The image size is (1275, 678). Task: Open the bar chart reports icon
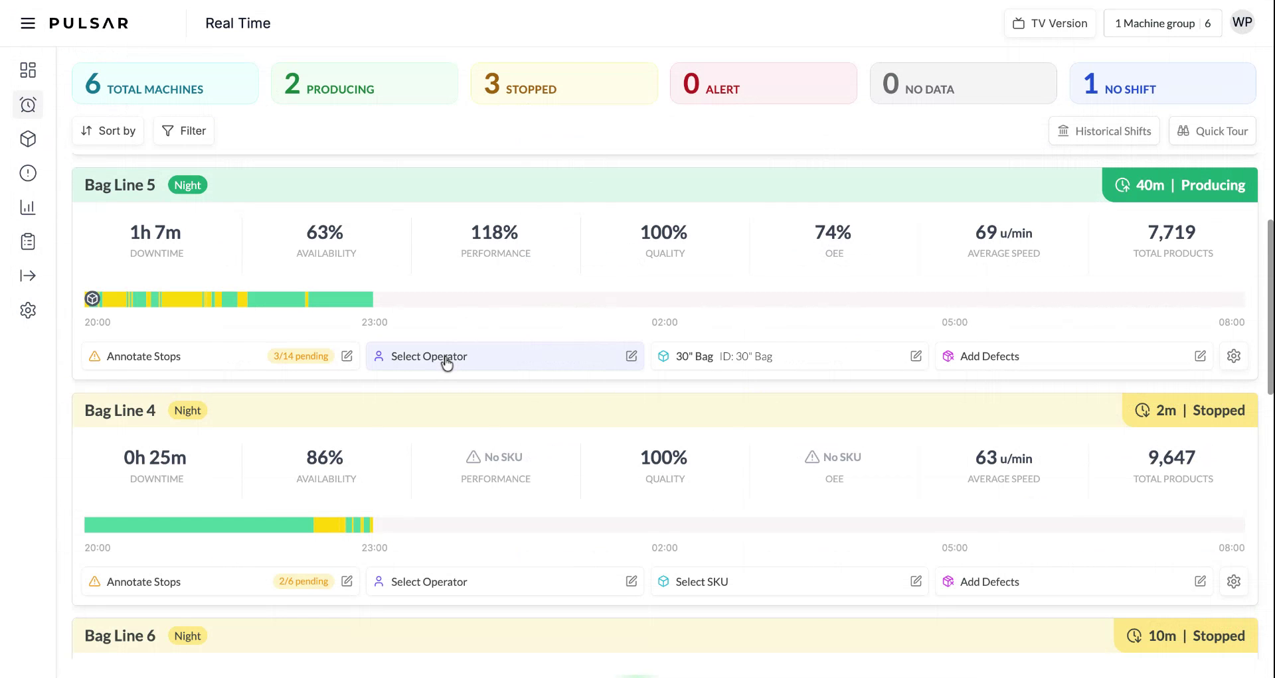click(28, 208)
